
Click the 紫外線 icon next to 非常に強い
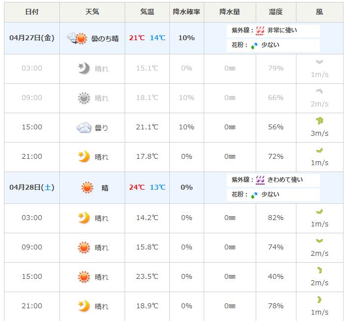(260, 30)
